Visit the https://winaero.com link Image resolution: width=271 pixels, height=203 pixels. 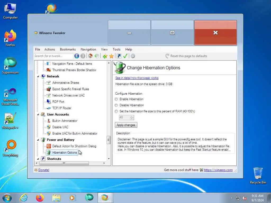[x=218, y=170]
